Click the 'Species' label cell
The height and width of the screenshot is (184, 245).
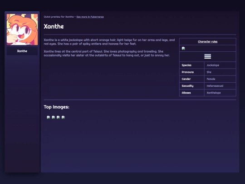[192, 65]
